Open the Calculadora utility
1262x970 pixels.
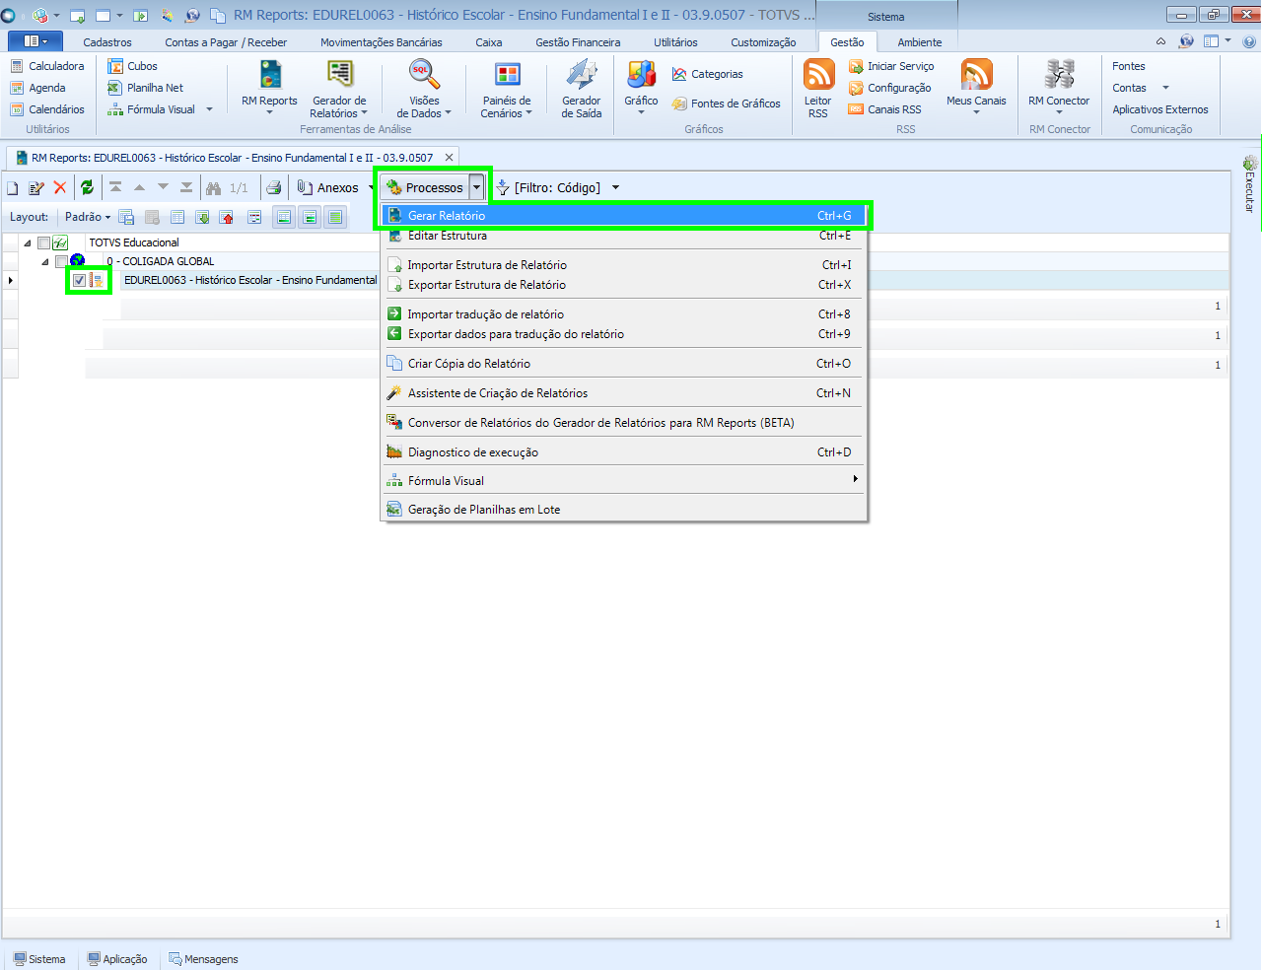point(47,66)
